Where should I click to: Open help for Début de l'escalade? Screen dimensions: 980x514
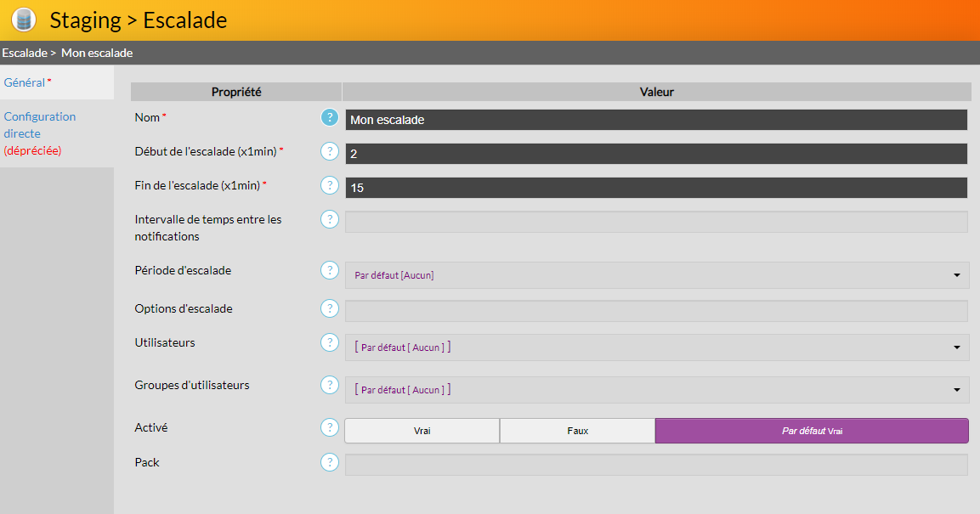pyautogui.click(x=330, y=151)
